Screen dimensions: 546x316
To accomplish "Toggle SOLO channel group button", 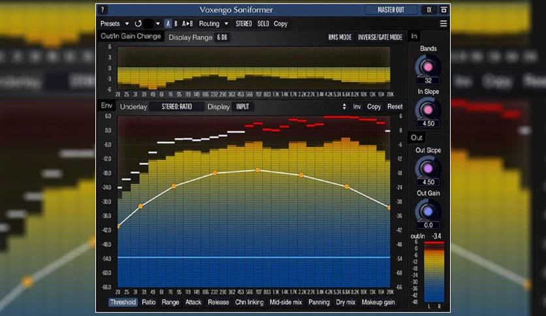I will coord(263,24).
